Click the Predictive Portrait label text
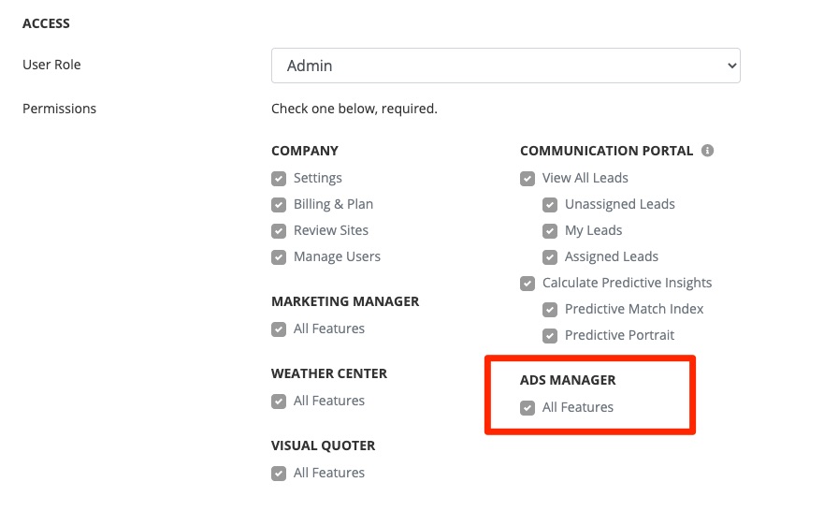This screenshot has width=824, height=526. 619,335
